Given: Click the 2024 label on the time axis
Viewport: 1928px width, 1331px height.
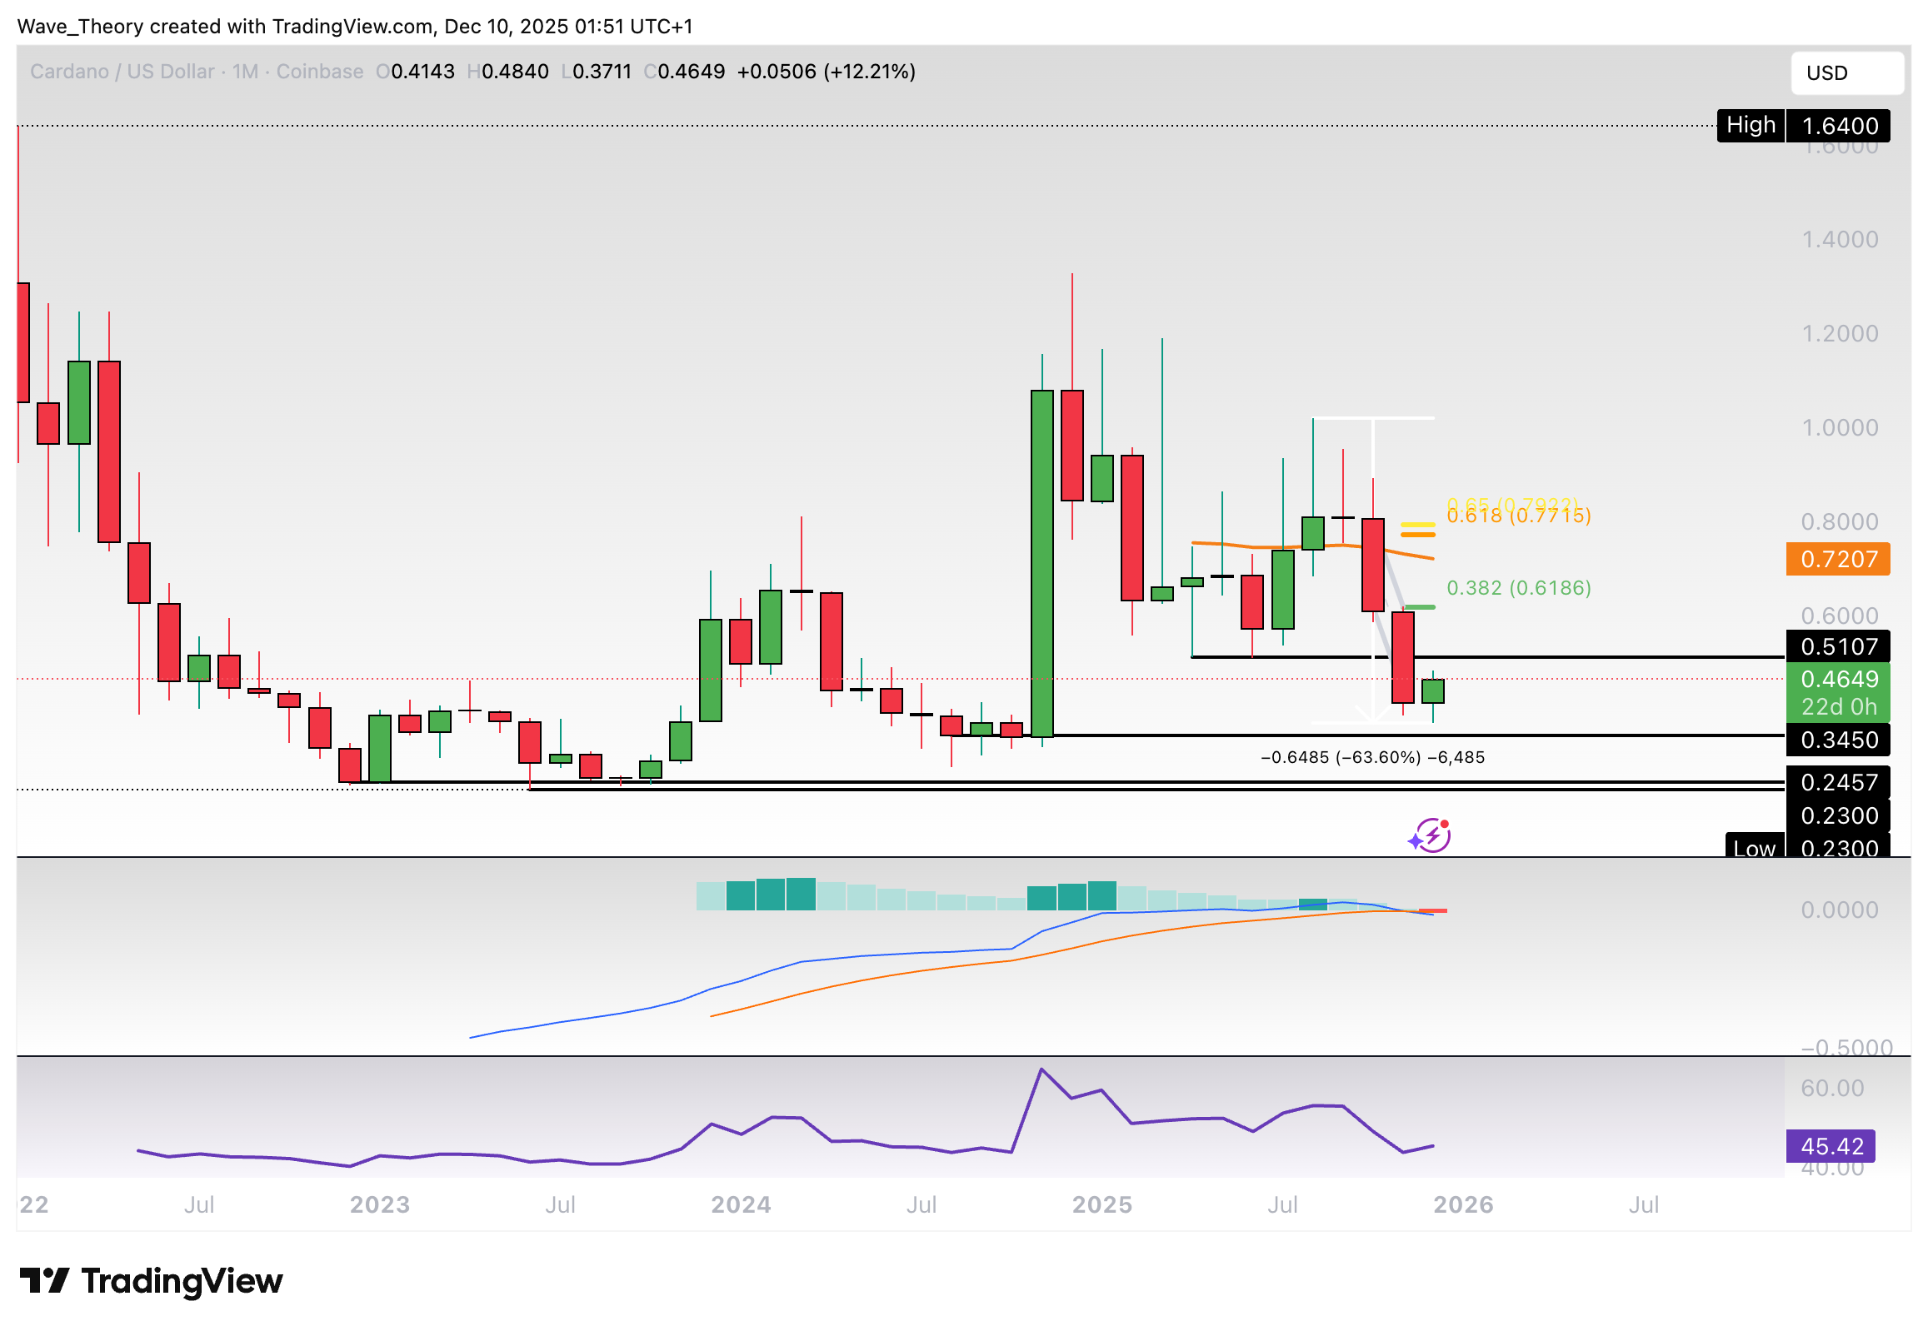Looking at the screenshot, I should 740,1204.
